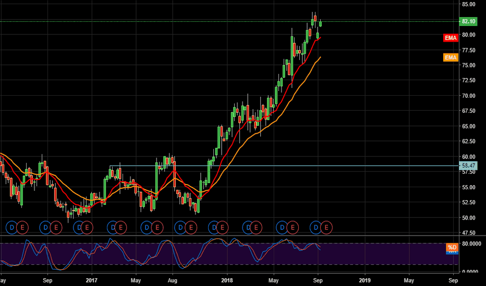486x286 pixels.
Task: Select the horizontal line at 58.47
Action: (x=284, y=166)
